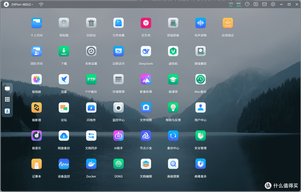
Task: Open the 个人空间 app
Action: [x=37, y=23]
